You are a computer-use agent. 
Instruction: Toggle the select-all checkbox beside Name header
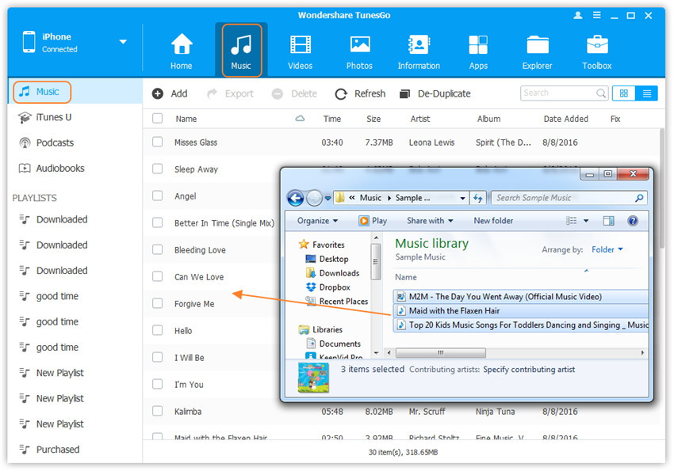tap(158, 119)
